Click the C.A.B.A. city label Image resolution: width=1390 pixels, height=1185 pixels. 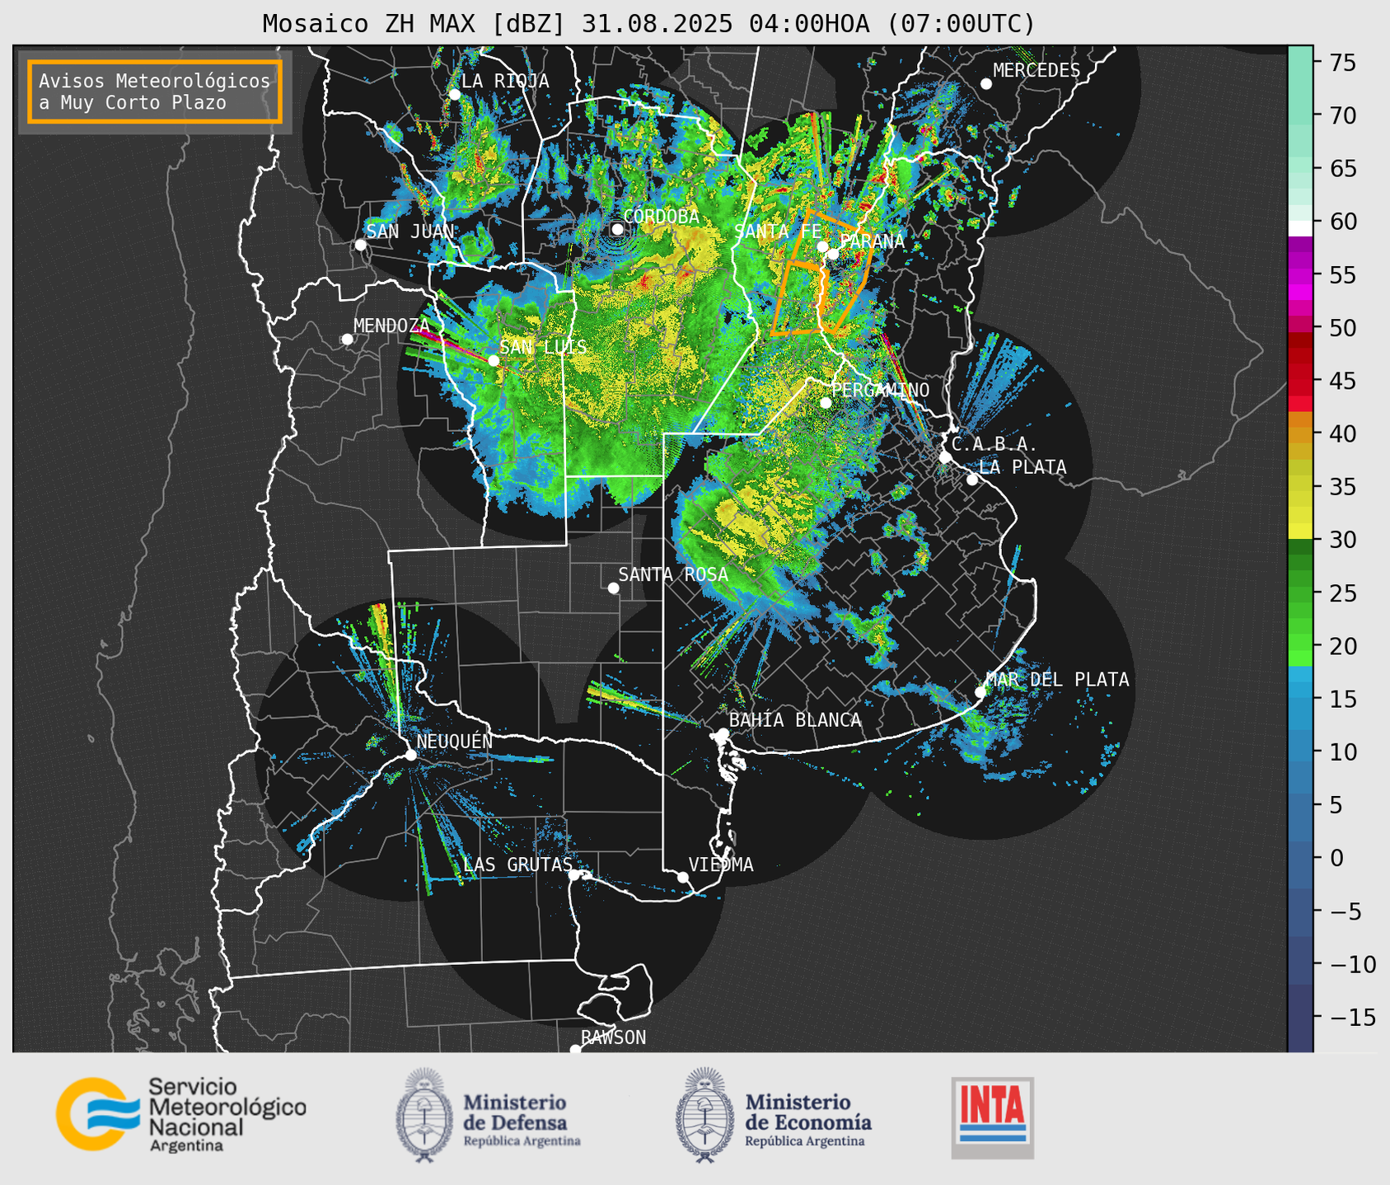pos(995,444)
